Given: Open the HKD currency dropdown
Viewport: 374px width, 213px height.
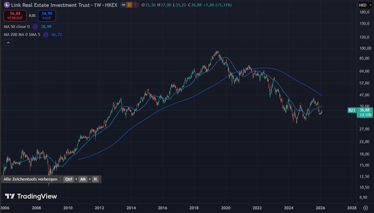Looking at the screenshot, I should click(363, 5).
